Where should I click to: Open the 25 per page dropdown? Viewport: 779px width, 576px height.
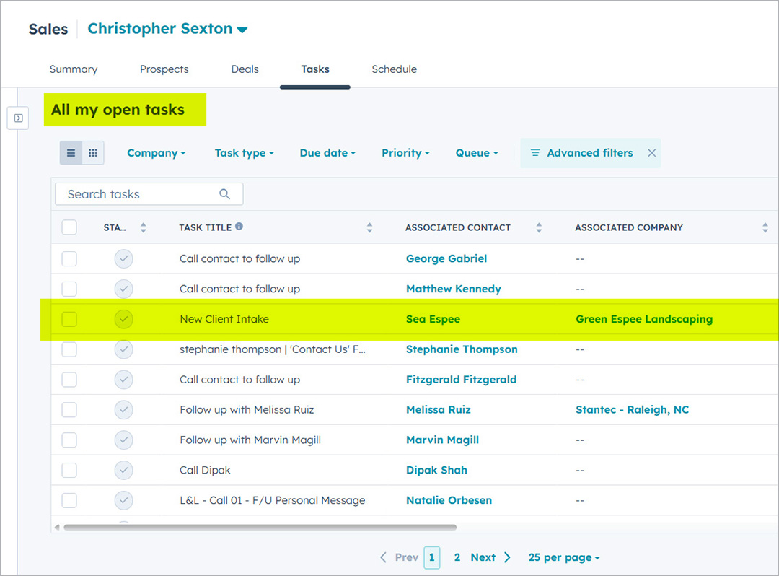click(563, 557)
